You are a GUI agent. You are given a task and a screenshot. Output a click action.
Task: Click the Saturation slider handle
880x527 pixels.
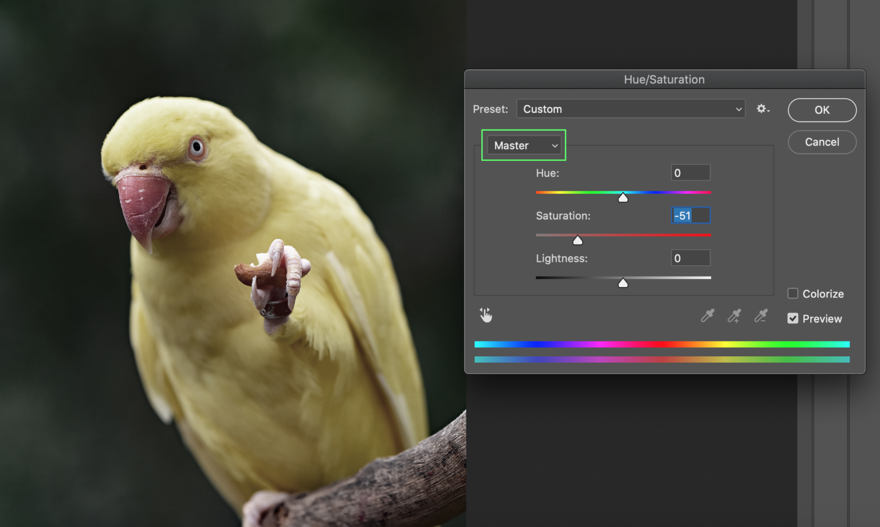[577, 240]
